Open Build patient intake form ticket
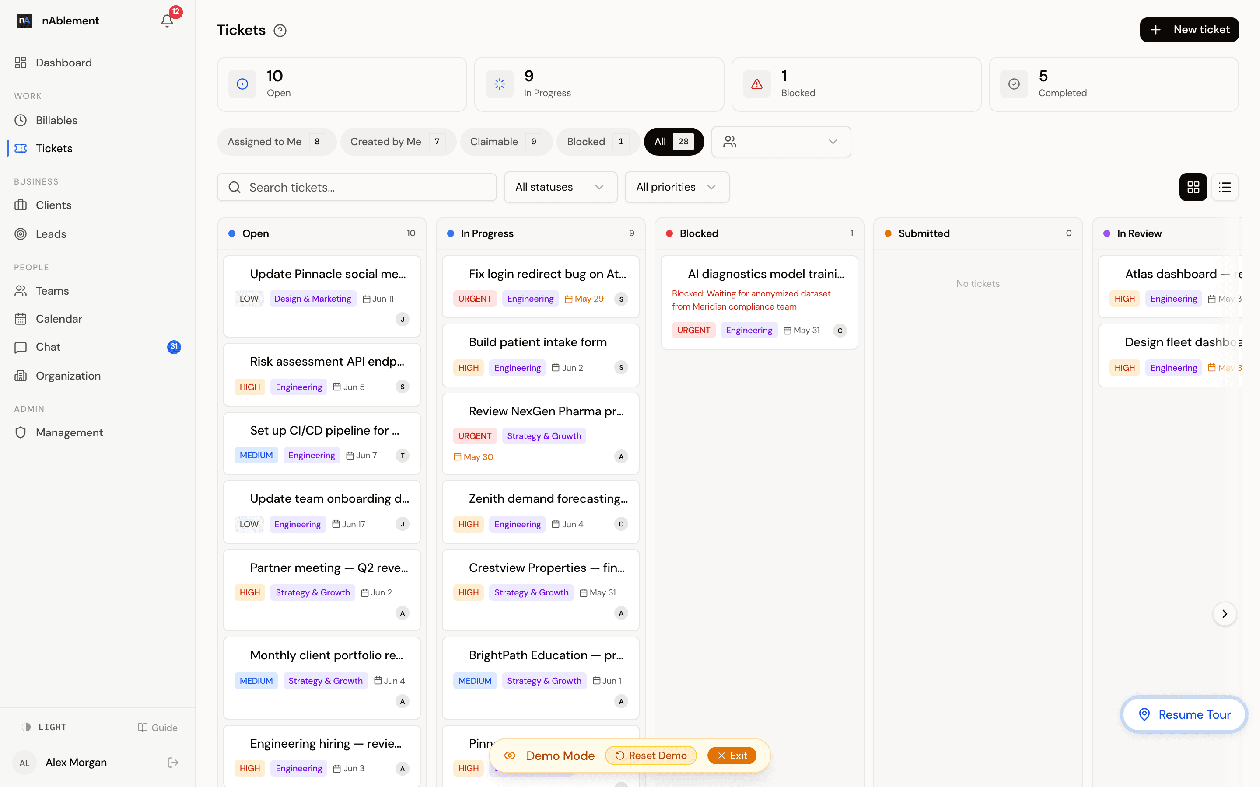The image size is (1260, 787). click(x=540, y=355)
